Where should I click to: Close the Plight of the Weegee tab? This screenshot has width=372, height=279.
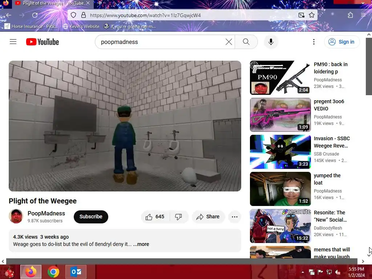click(88, 3)
